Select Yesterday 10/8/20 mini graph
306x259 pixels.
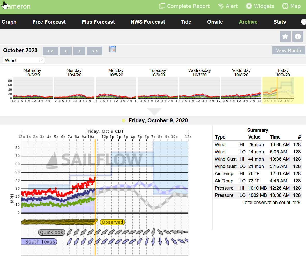241,88
